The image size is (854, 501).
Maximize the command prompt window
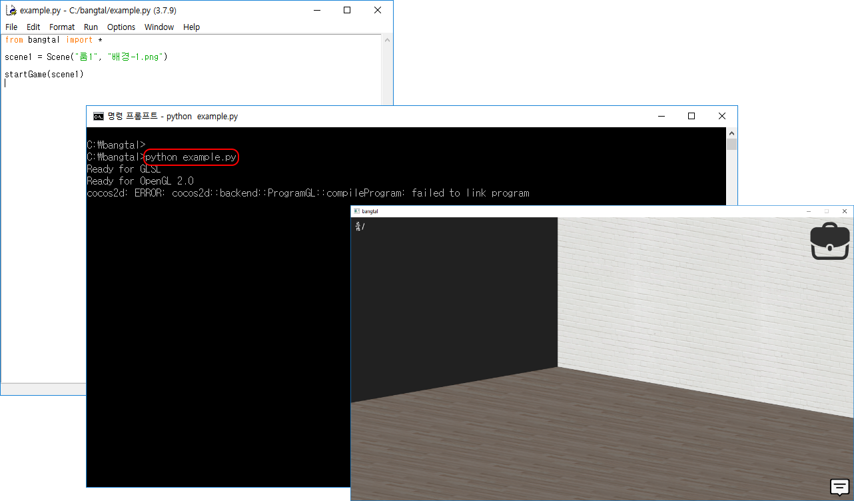pyautogui.click(x=691, y=116)
